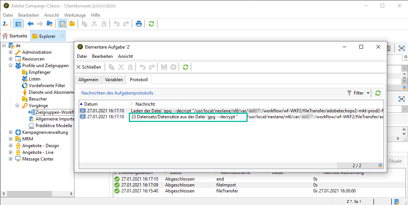Image resolution: width=408 pixels, height=205 pixels.
Task: Expand the Angebote - Design node
Action: pos(10,145)
